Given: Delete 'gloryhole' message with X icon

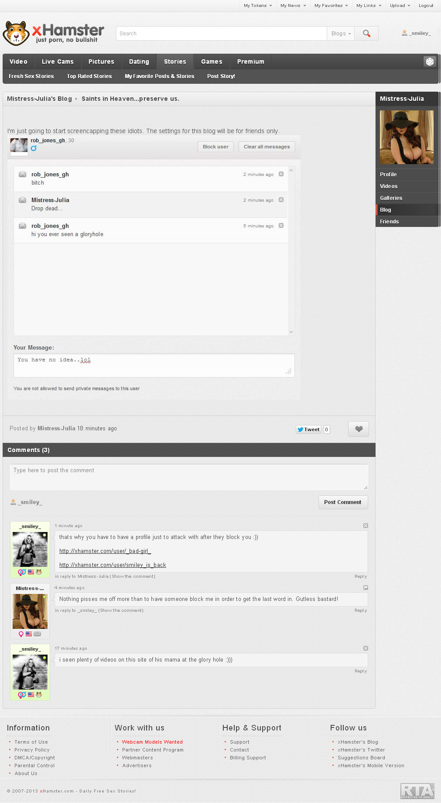Looking at the screenshot, I should (x=281, y=226).
